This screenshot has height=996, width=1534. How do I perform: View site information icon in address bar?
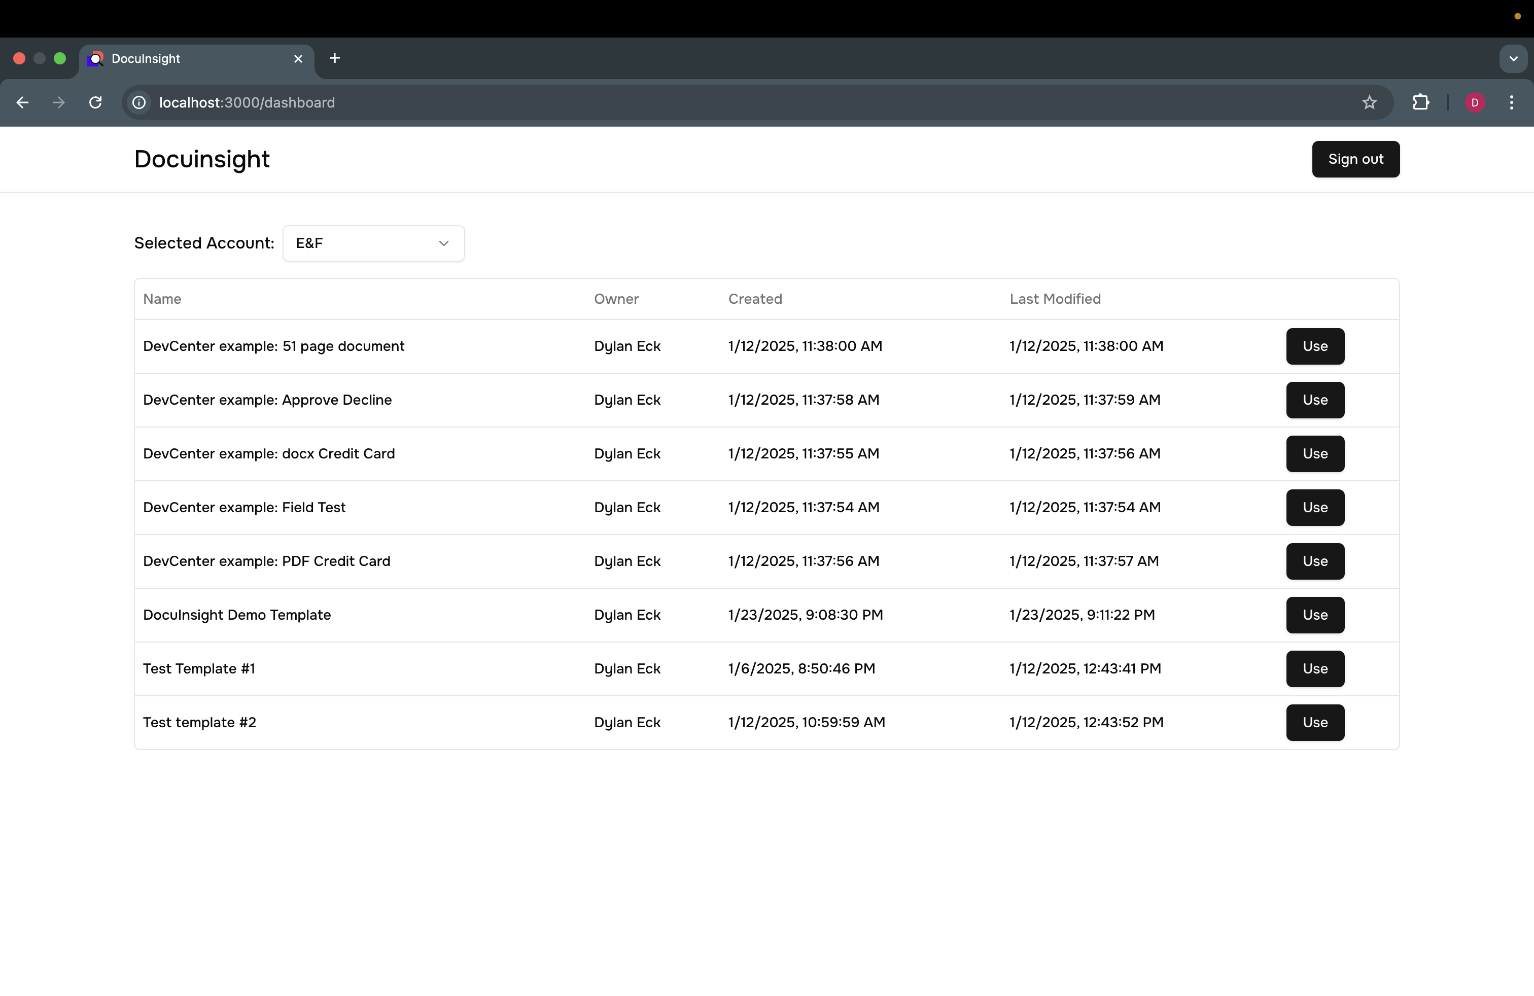pyautogui.click(x=138, y=102)
